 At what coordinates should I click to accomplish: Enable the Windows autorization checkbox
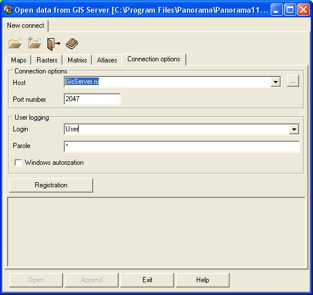pos(18,163)
